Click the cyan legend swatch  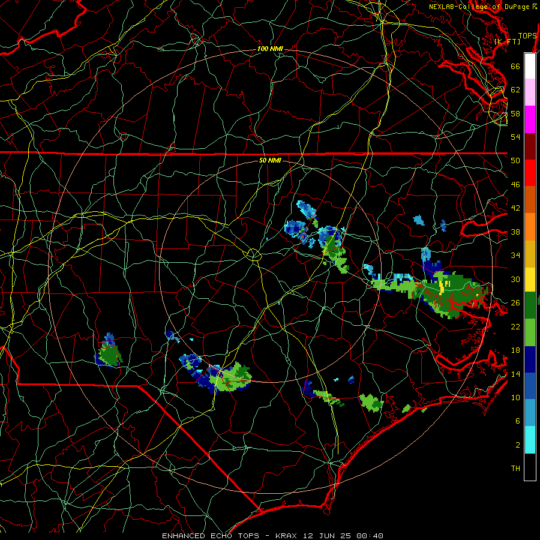530,440
